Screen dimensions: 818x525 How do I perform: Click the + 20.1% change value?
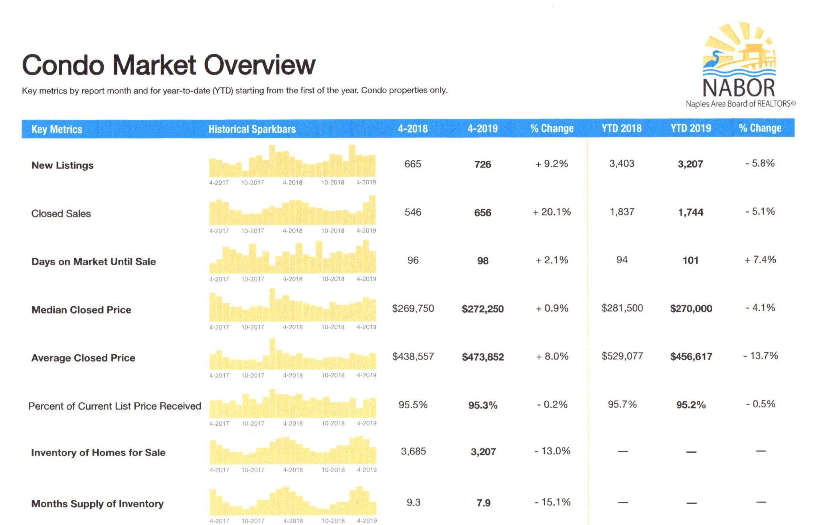[552, 212]
